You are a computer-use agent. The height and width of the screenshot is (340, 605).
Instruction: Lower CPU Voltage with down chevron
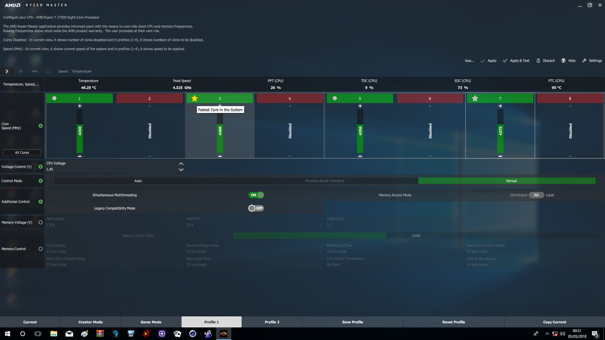coord(181,170)
